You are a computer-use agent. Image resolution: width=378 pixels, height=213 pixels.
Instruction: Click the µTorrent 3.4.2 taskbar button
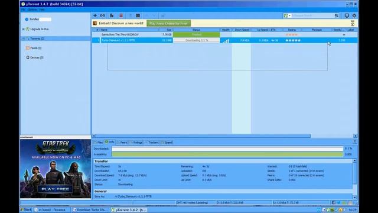click(129, 210)
